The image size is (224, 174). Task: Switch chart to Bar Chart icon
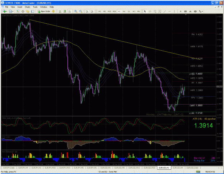(60, 11)
